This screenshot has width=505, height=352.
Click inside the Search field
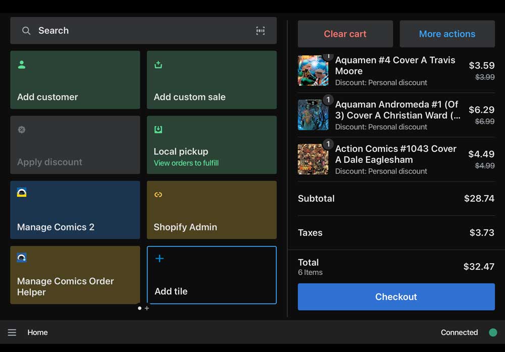(x=143, y=31)
